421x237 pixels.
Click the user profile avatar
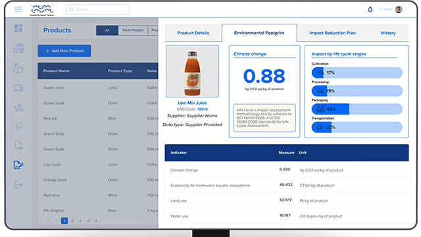pyautogui.click(x=399, y=9)
